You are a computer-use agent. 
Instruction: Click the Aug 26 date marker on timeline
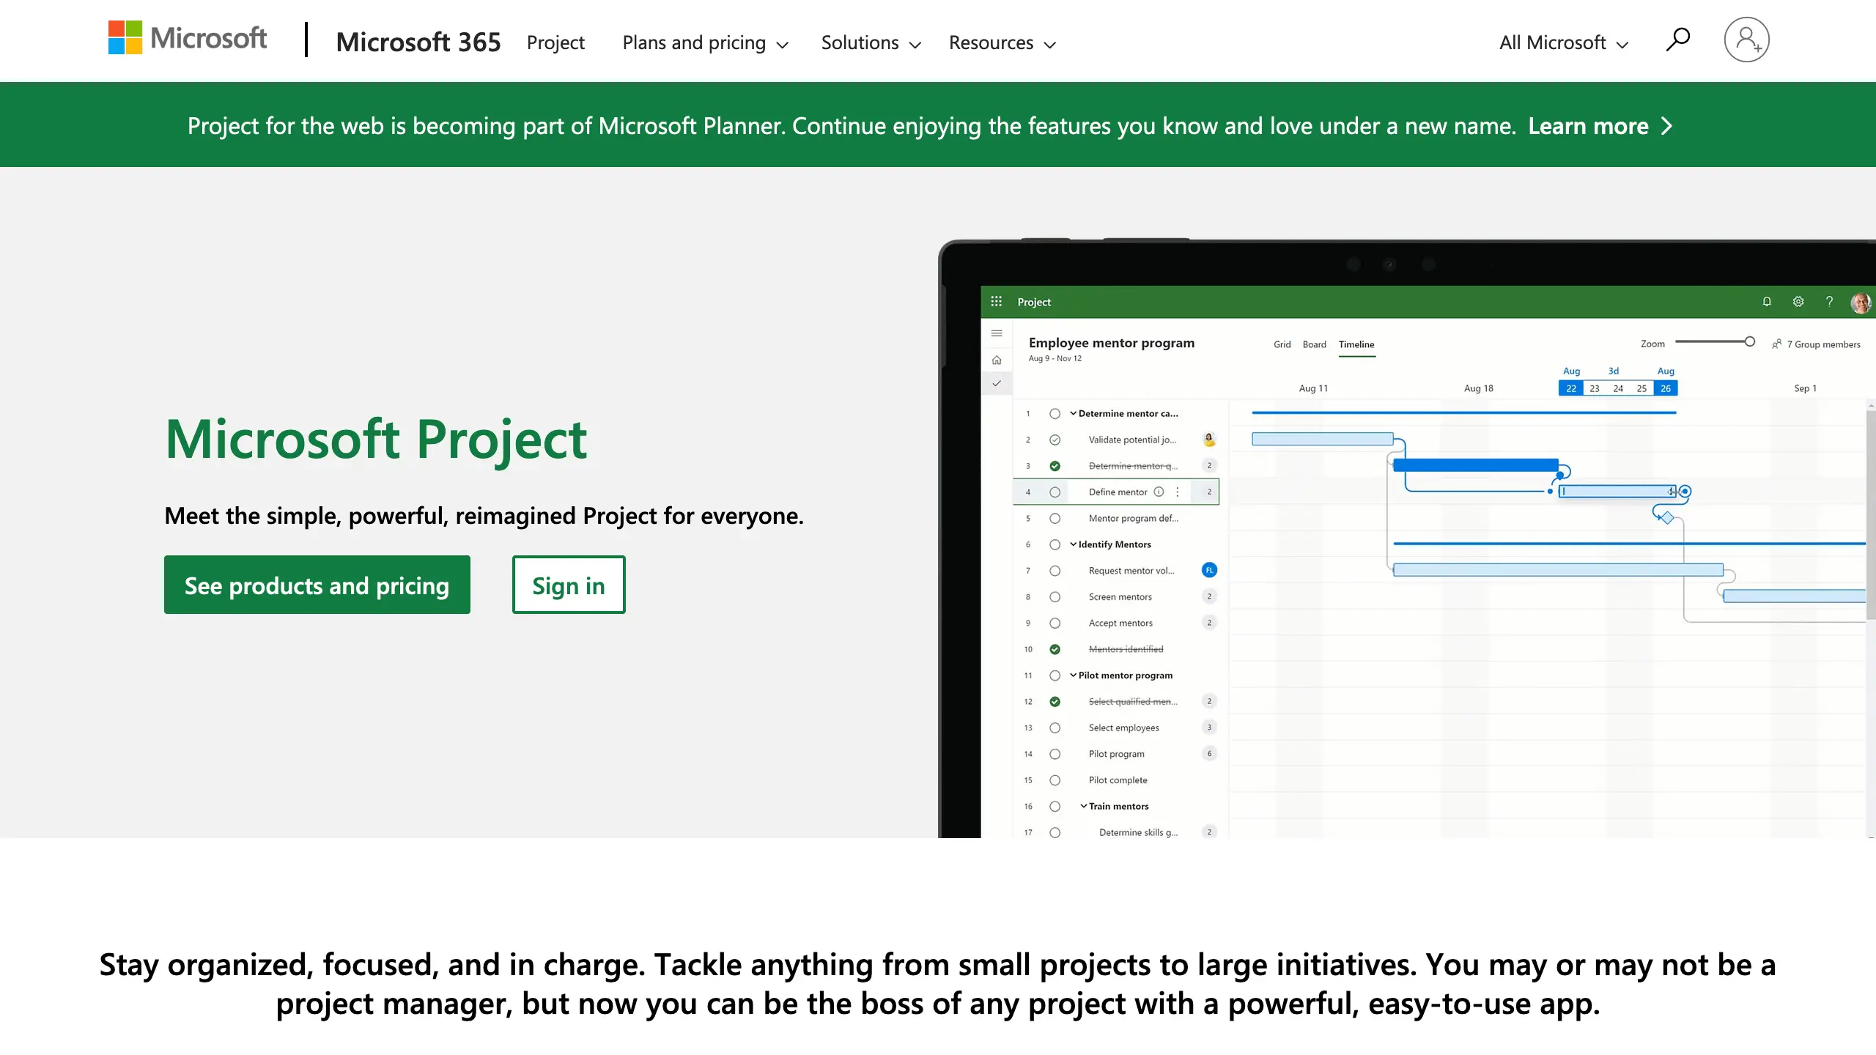(x=1665, y=388)
